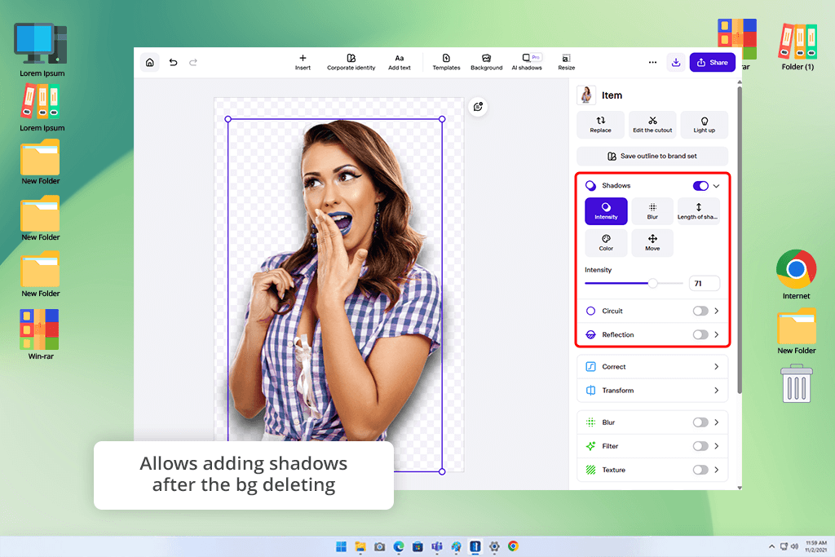Open the Windows Start menu

tap(342, 546)
